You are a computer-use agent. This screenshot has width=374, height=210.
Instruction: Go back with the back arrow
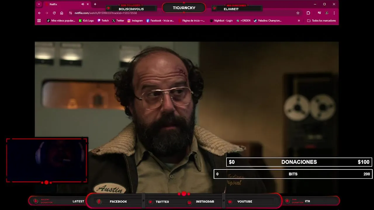tap(39, 13)
